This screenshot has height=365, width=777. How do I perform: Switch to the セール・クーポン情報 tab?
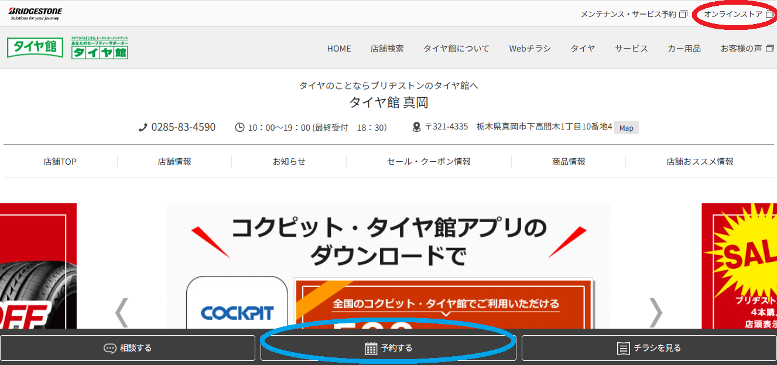tap(429, 161)
